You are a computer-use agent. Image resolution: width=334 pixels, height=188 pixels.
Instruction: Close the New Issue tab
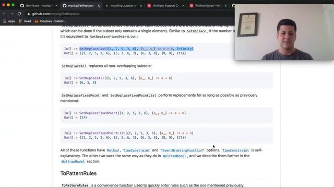tap(56, 6)
